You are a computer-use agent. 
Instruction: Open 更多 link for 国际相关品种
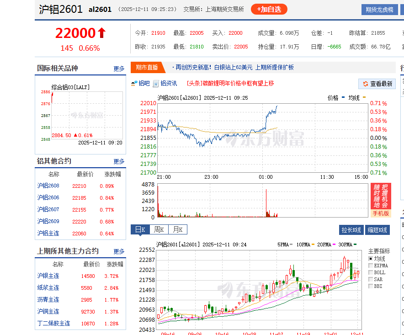click(119, 69)
